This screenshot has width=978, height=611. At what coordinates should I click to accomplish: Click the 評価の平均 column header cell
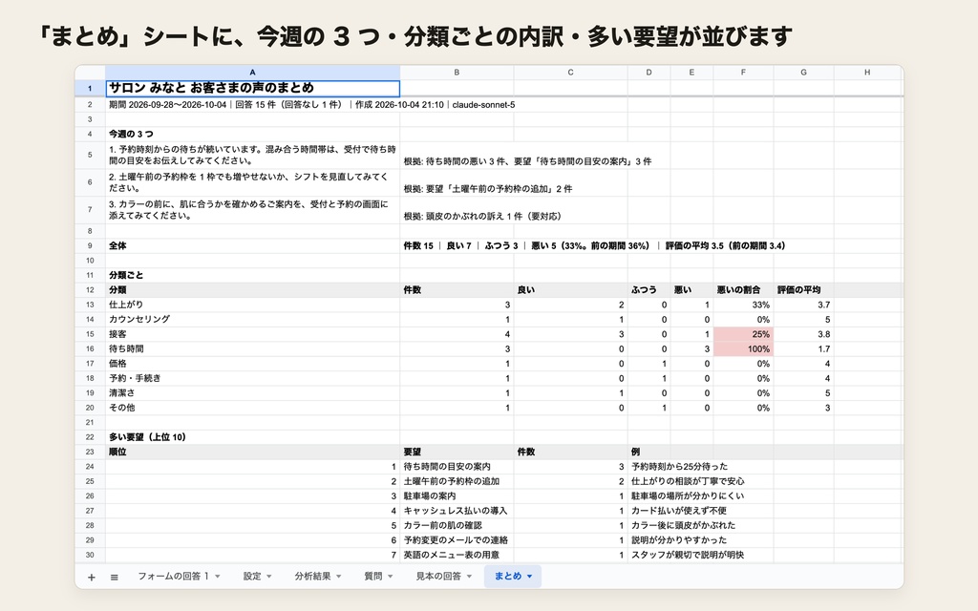coord(803,290)
